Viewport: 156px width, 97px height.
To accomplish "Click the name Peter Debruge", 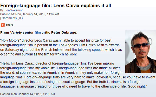I will 64,33.
